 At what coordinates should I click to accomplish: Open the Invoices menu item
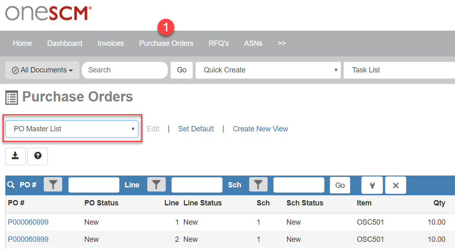(x=110, y=43)
